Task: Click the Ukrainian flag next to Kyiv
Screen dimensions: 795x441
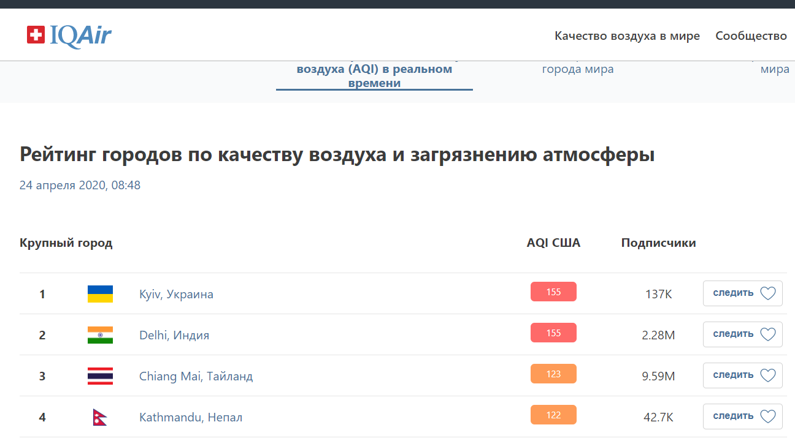Action: click(101, 293)
